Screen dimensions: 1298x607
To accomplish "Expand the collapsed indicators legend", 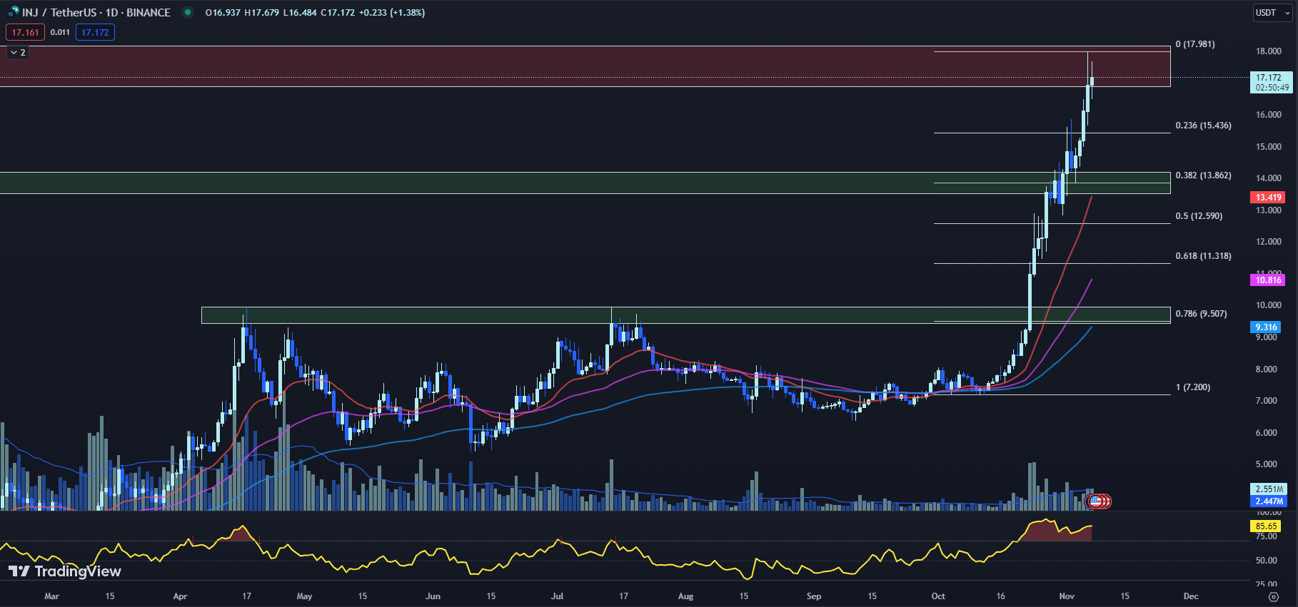I will 18,53.
